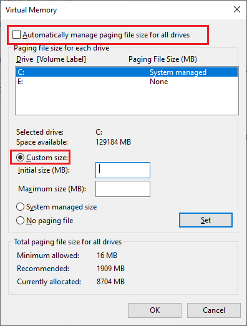This screenshot has width=247, height=326.
Task: Click the 129184 MB space available value
Action: click(x=113, y=142)
